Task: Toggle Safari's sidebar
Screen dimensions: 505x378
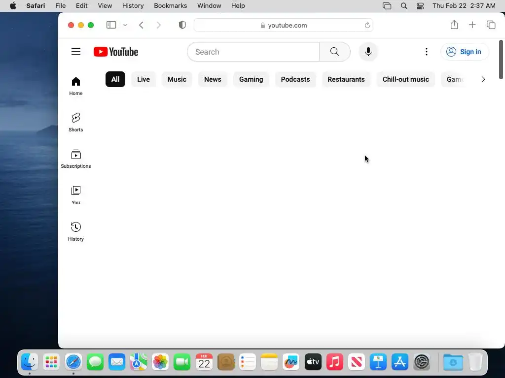Action: [111, 25]
